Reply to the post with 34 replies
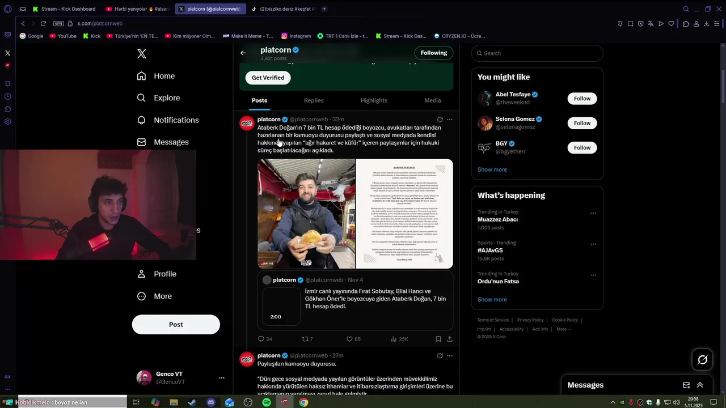726x408 pixels. [x=265, y=339]
